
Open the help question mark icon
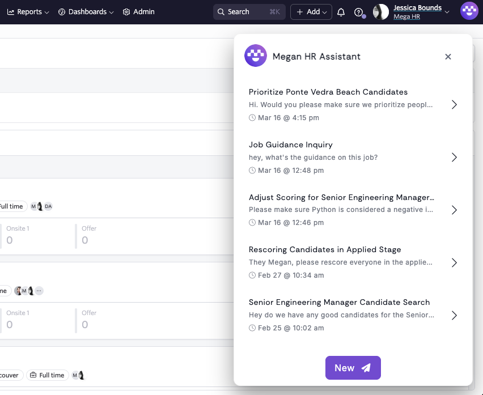(x=358, y=12)
